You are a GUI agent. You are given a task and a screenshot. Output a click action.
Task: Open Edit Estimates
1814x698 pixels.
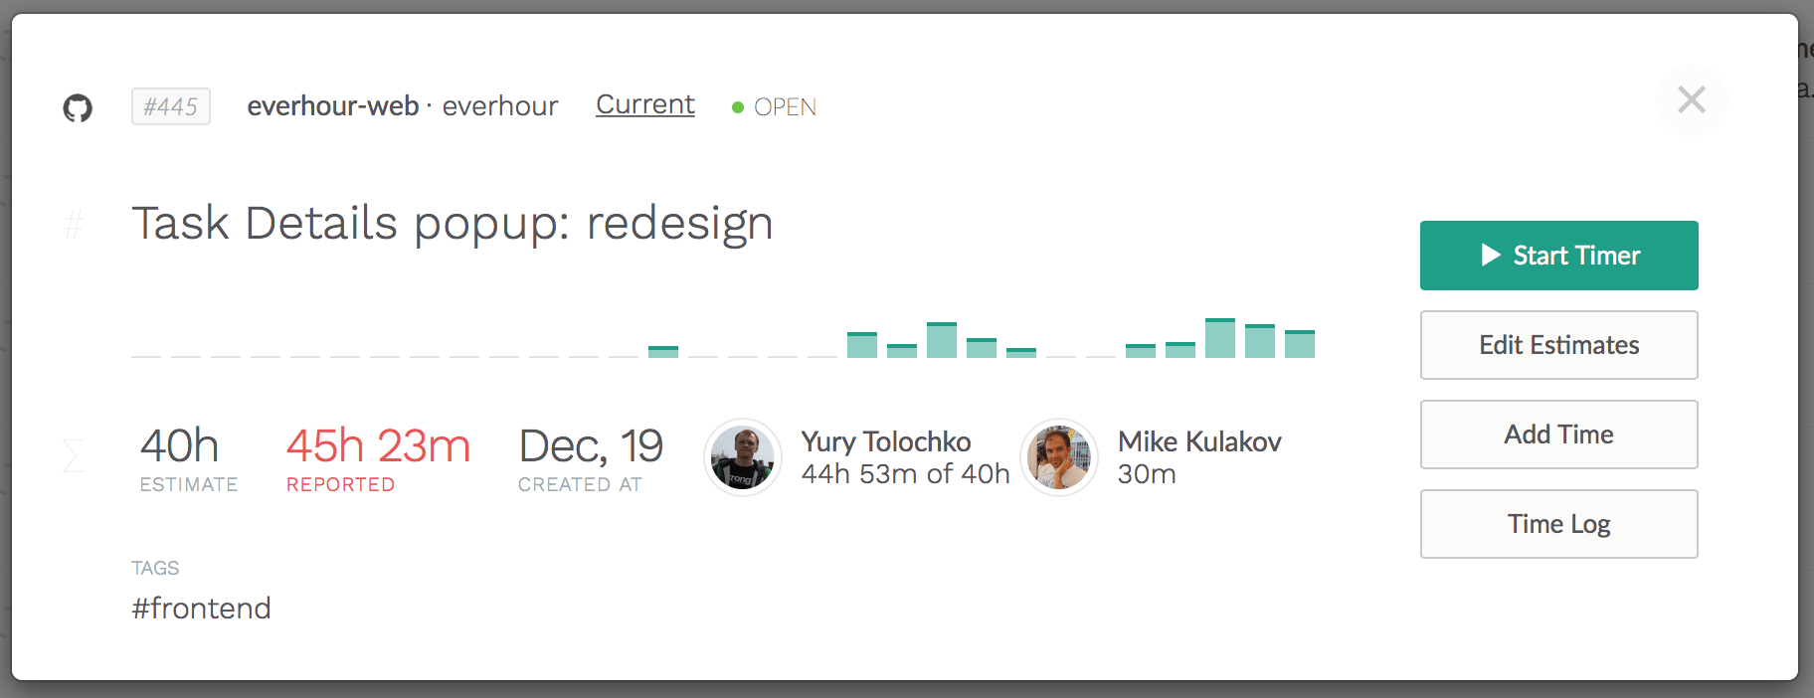point(1558,345)
